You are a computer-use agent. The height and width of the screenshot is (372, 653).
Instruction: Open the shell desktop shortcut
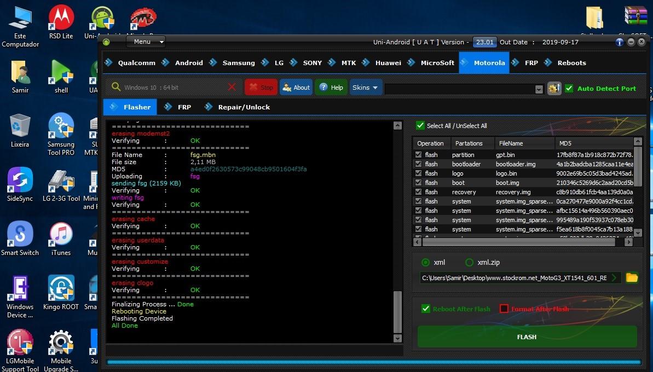click(x=61, y=77)
